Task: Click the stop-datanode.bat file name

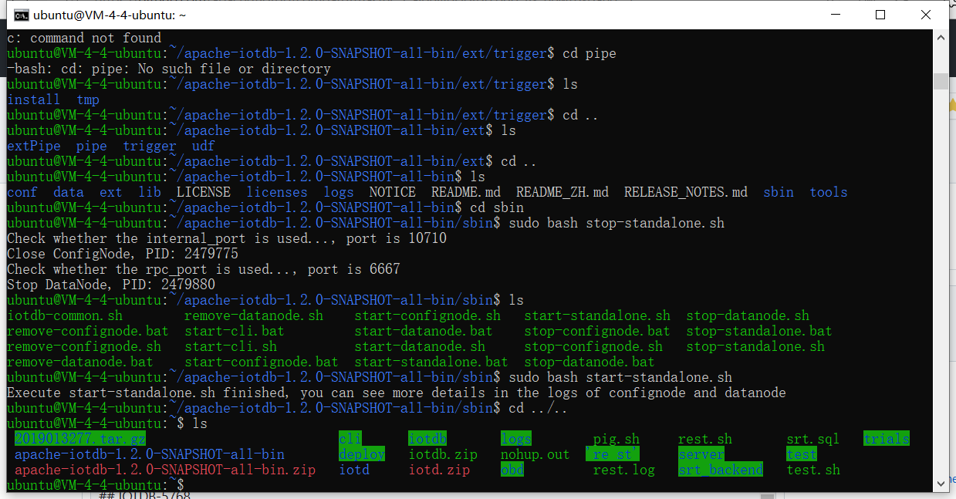Action: (x=589, y=362)
